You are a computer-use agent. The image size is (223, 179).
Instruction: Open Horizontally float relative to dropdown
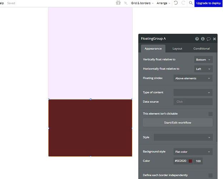203,69
